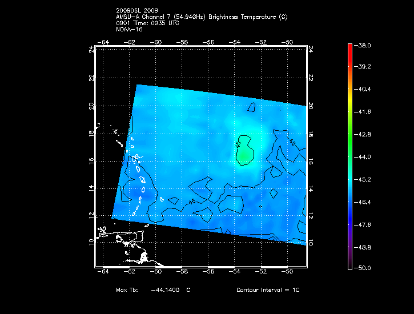Click the 24 latitude label on the left axis
414x314 pixels.
(91, 50)
